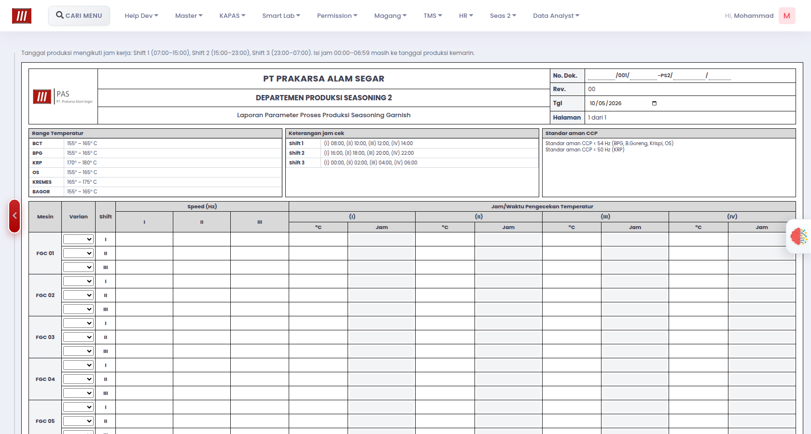Open the Smart Lab menu
Image resolution: width=811 pixels, height=434 pixels.
(x=281, y=15)
